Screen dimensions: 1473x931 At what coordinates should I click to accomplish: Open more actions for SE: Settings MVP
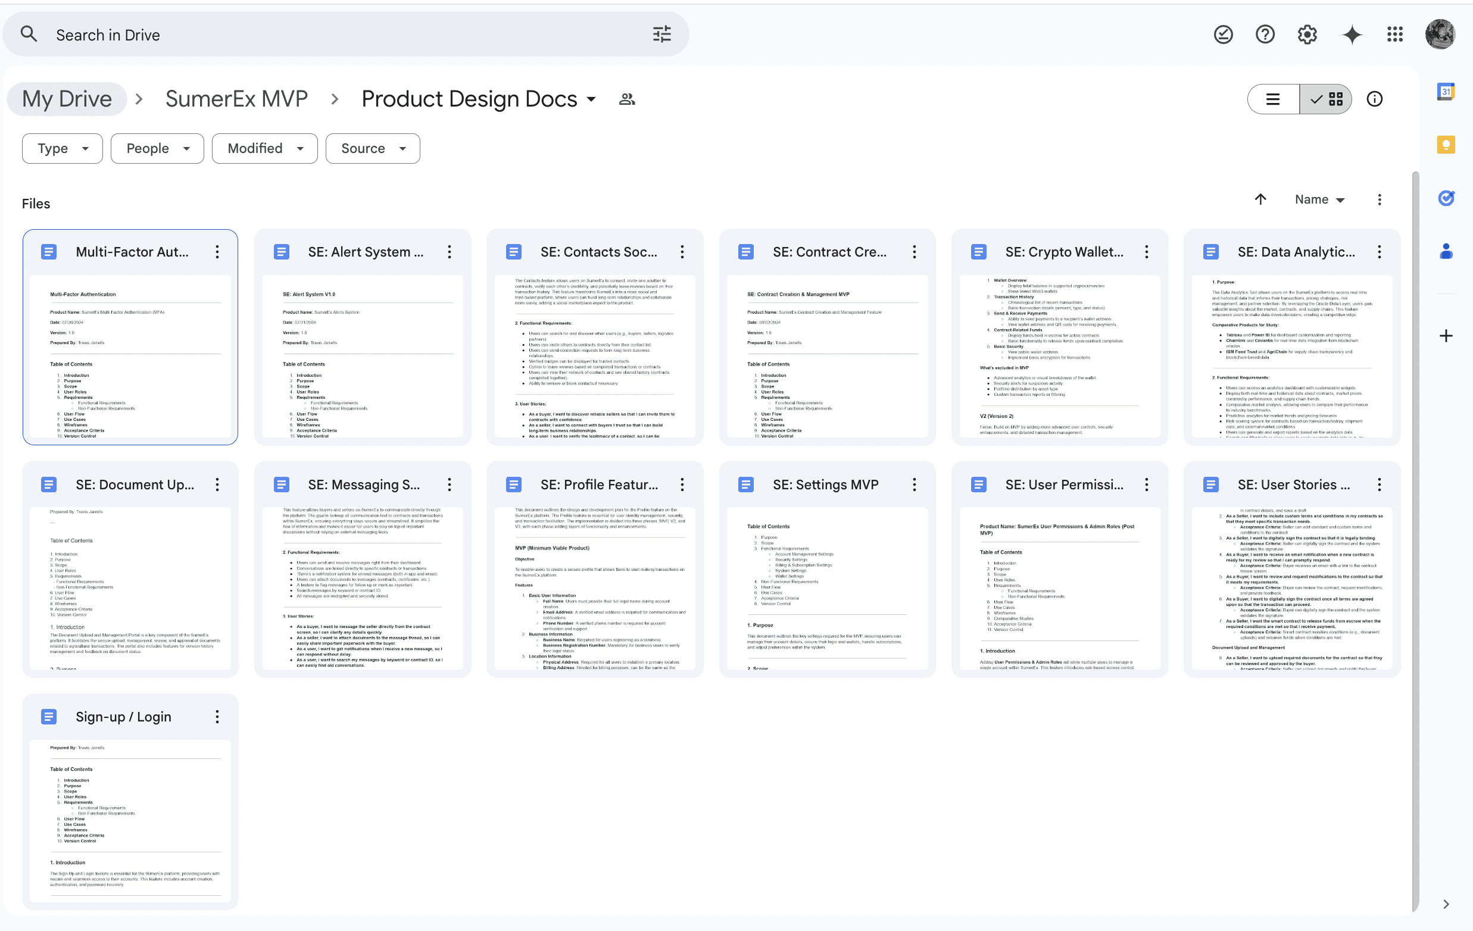point(914,485)
